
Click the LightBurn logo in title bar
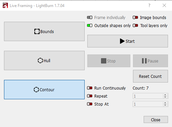(x=5, y=5)
